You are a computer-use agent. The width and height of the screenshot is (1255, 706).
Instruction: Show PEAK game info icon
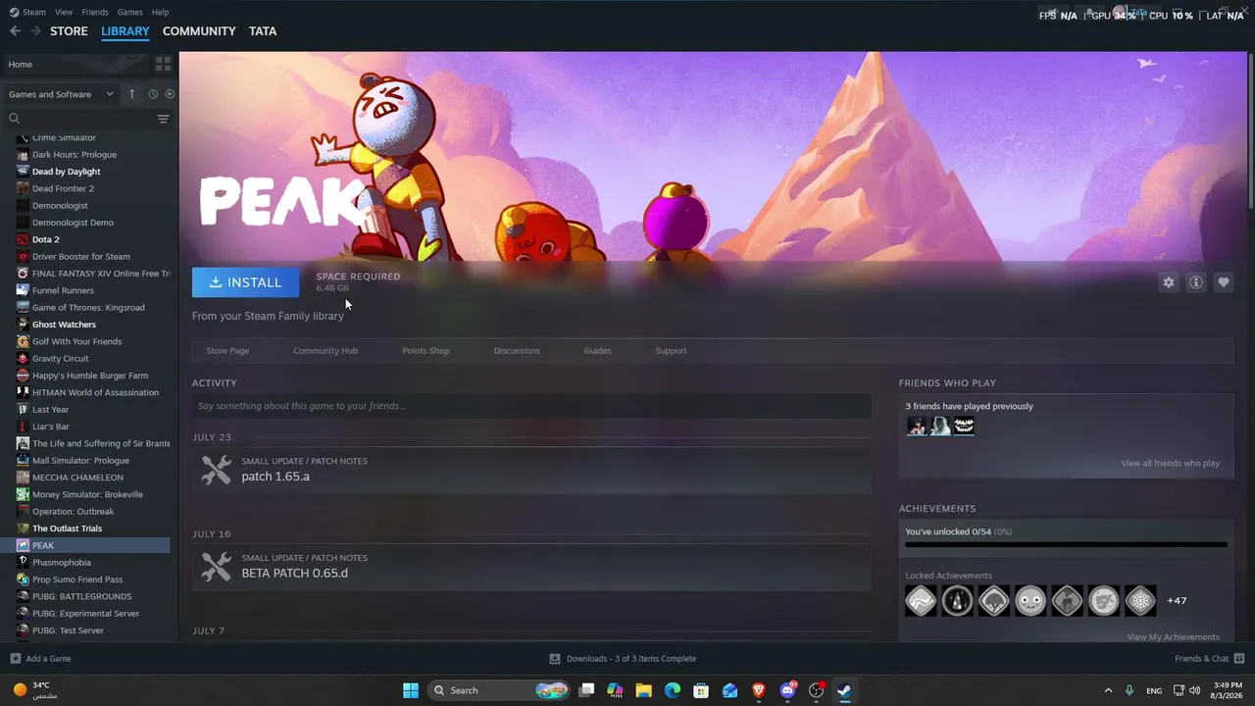[x=1196, y=282]
